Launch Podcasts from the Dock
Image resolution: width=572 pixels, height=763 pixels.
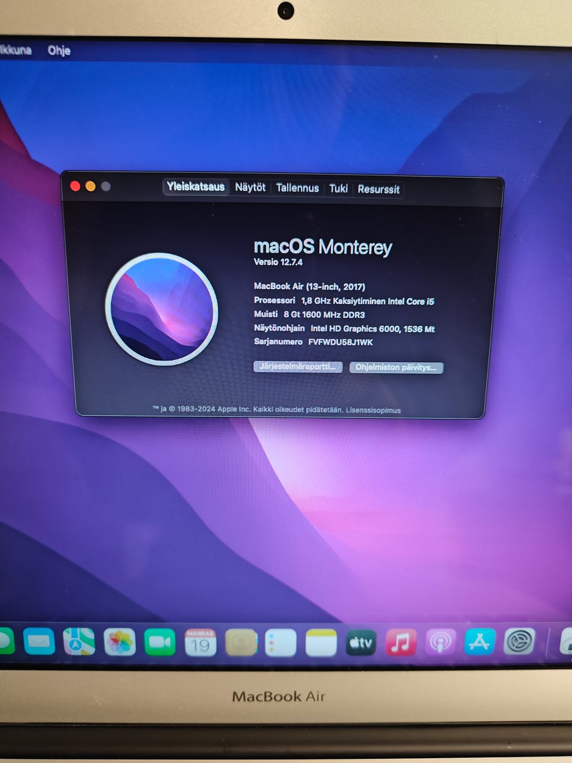point(441,643)
